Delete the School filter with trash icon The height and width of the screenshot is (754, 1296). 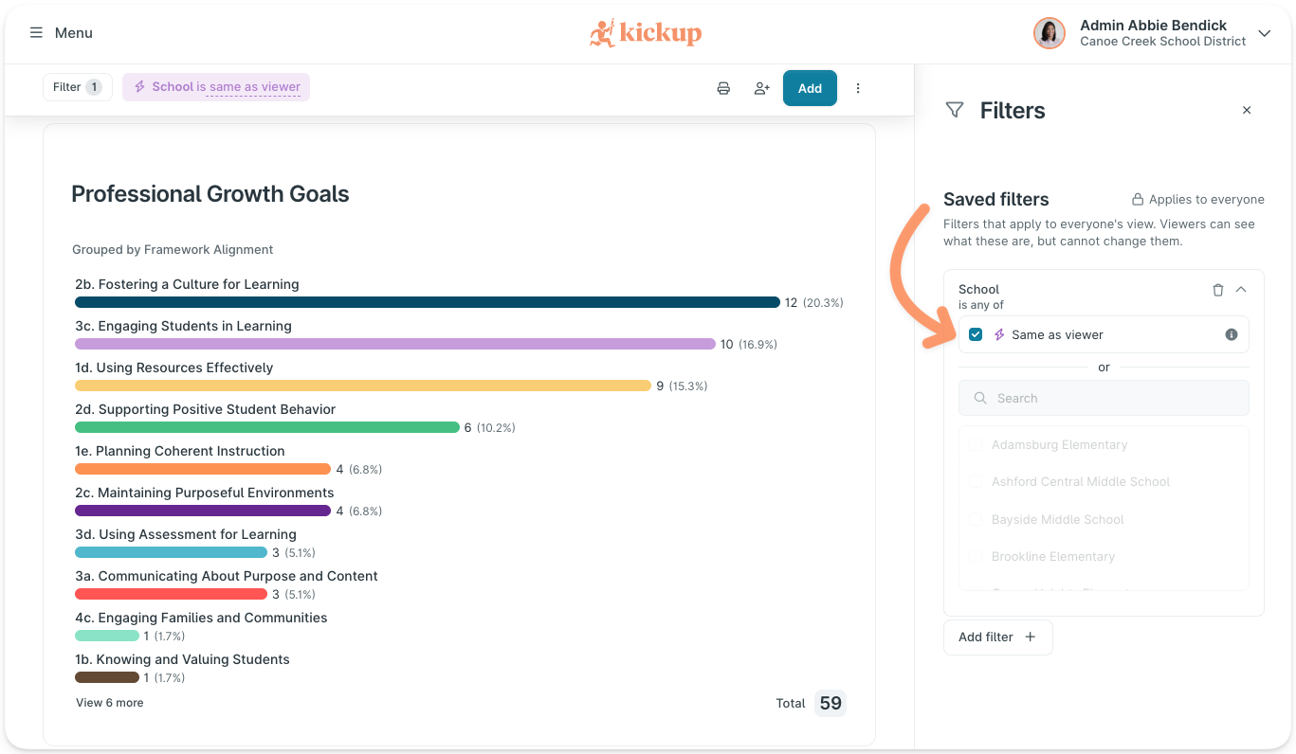pos(1218,290)
